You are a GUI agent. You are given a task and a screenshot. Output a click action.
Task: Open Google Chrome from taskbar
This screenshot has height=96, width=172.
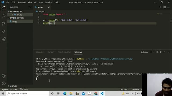pos(96,94)
